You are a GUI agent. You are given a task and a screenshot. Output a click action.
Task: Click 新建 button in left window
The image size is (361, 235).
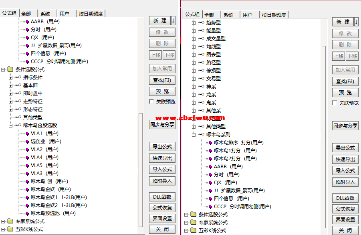click(x=160, y=21)
